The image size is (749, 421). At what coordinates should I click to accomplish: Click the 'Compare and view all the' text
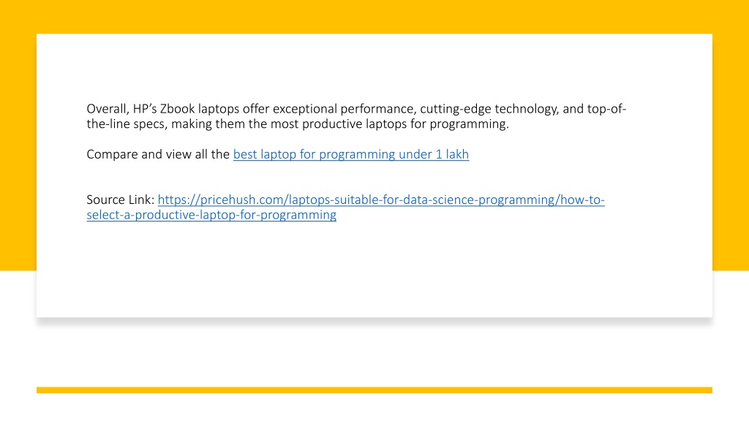click(x=158, y=155)
